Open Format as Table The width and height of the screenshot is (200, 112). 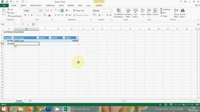[x=128, y=13]
